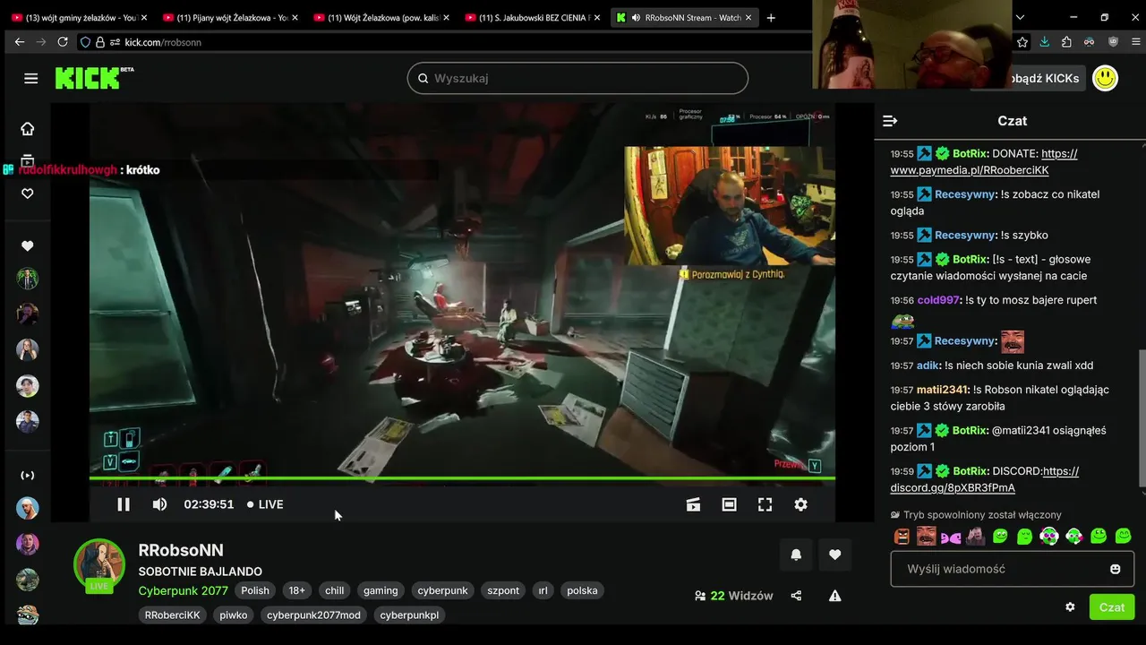
Task: Select the Polish tag
Action: tap(255, 590)
